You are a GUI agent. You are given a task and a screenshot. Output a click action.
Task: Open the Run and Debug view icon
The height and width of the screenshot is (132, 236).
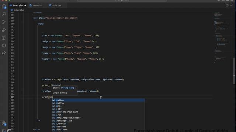pyautogui.click(x=4, y=30)
